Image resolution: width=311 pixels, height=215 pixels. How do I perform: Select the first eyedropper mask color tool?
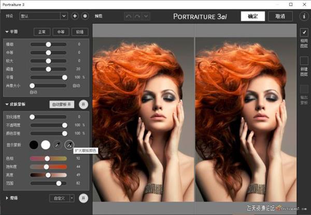pos(56,144)
